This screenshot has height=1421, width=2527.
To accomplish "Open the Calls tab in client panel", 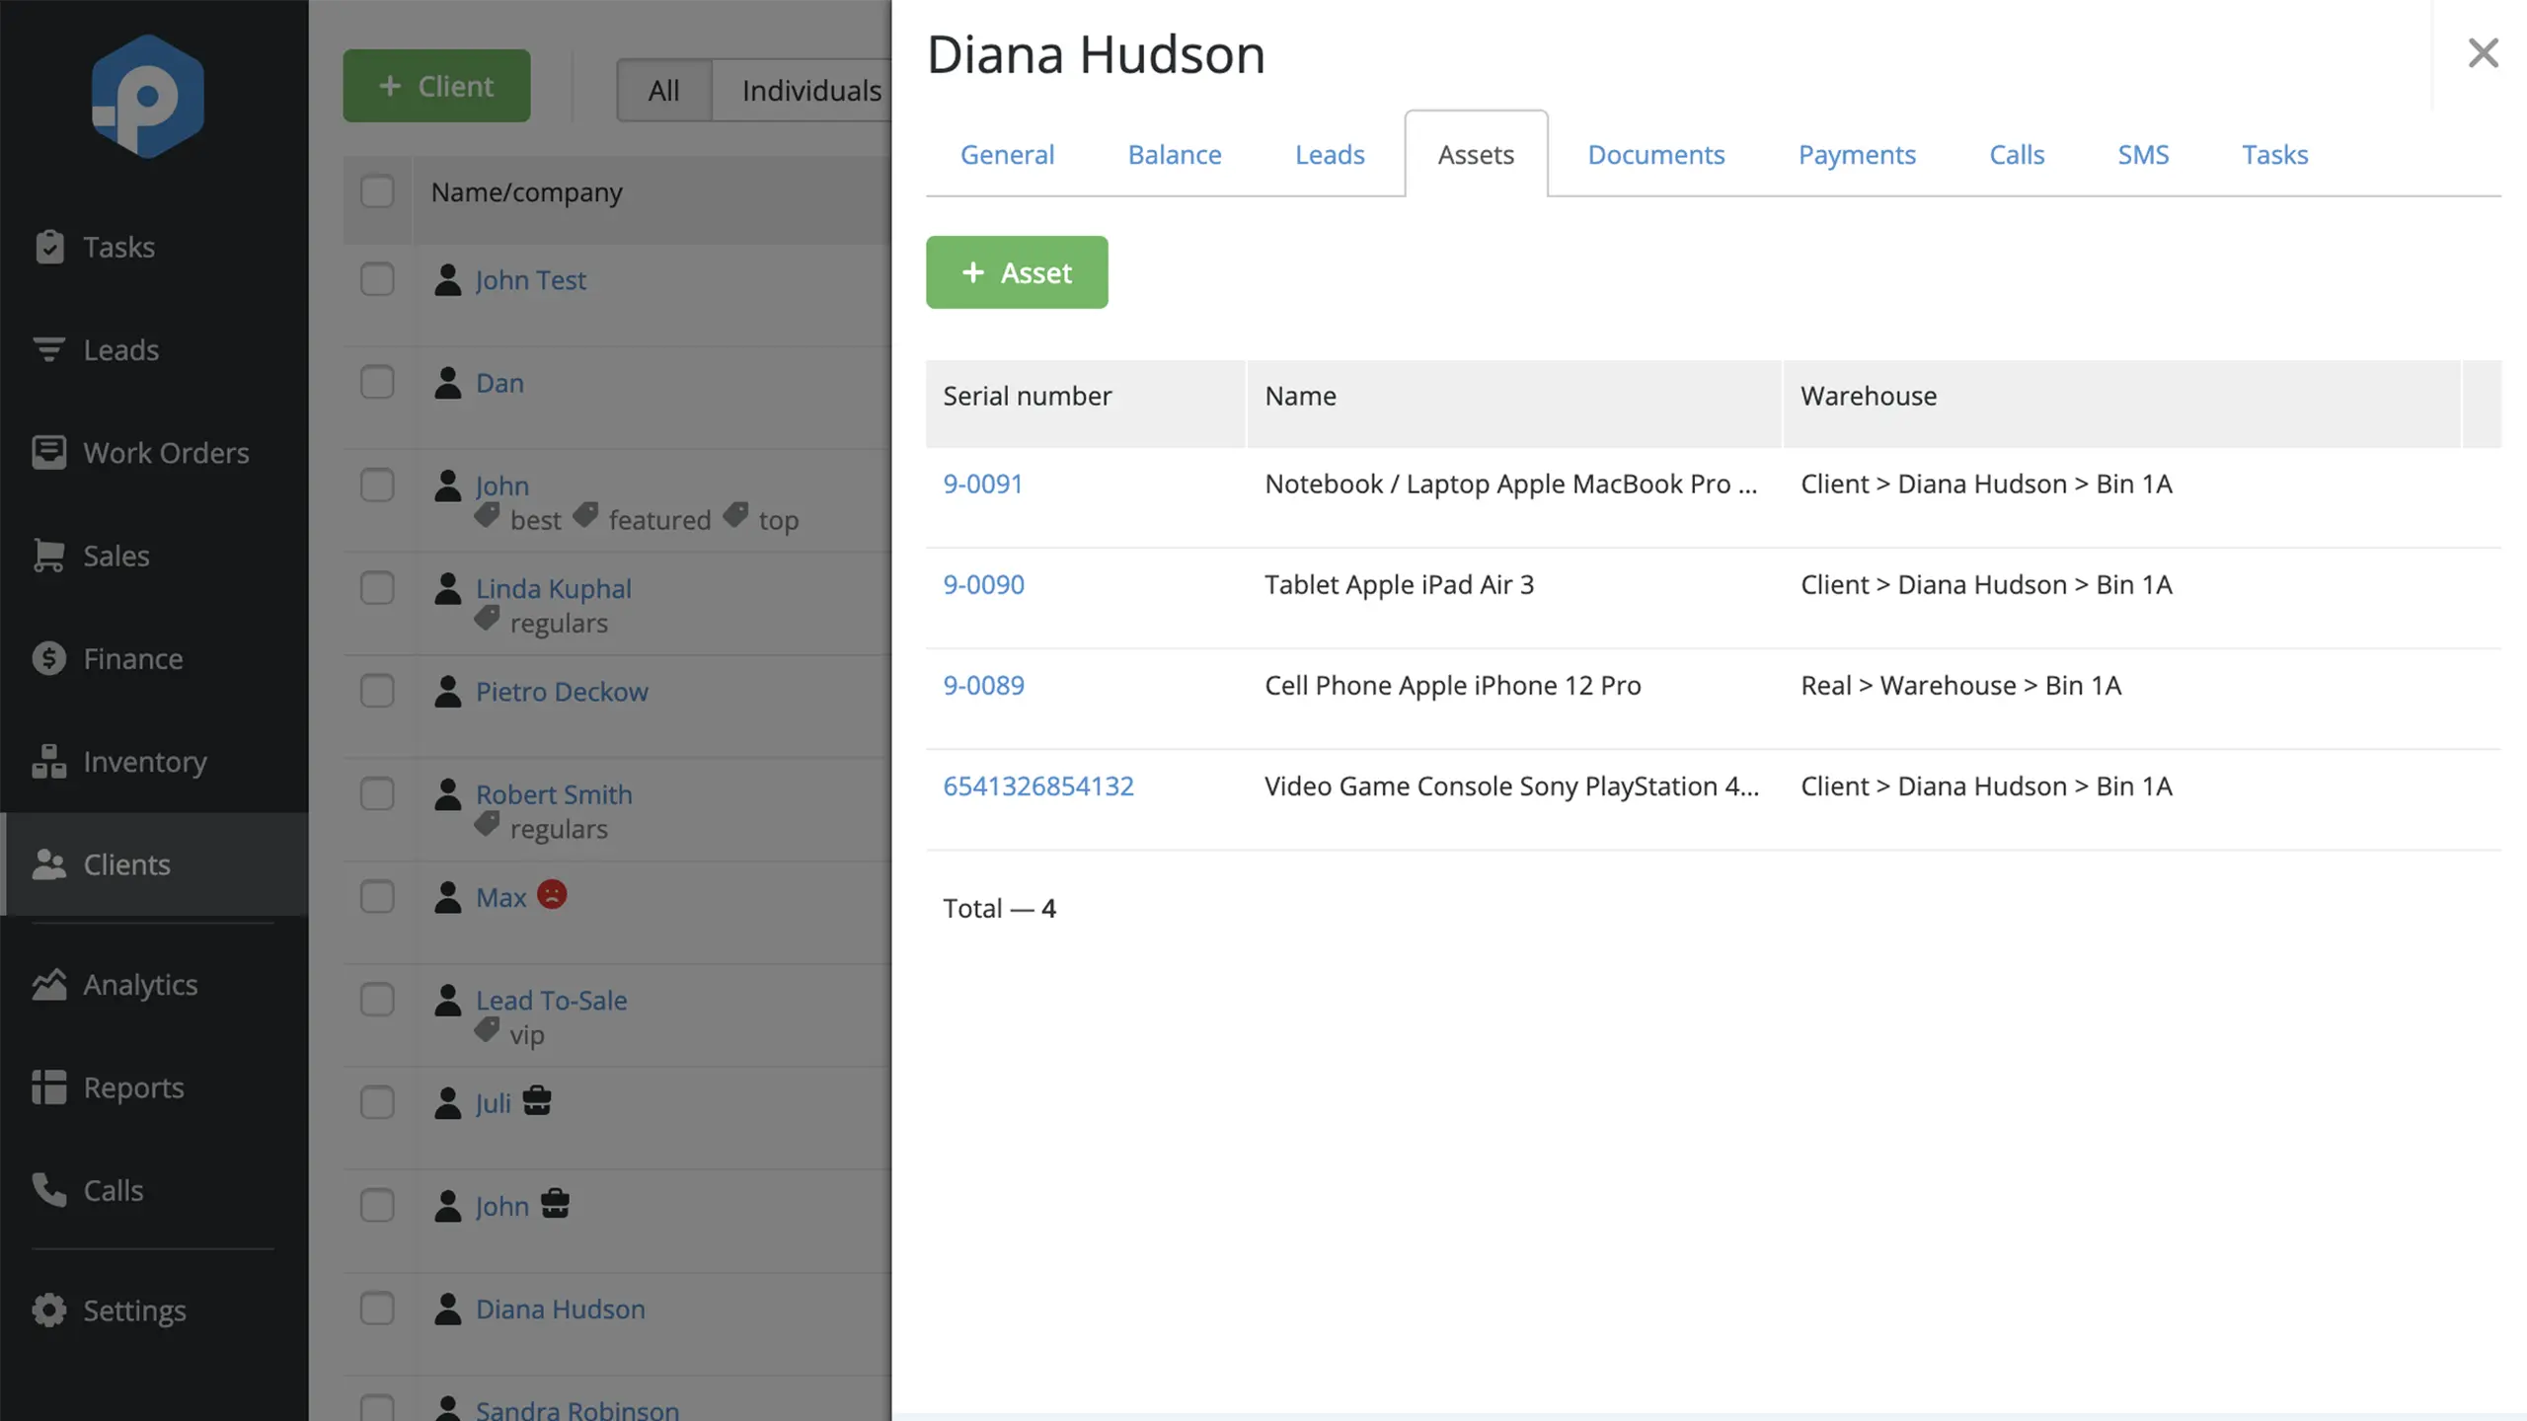I will [2017, 154].
